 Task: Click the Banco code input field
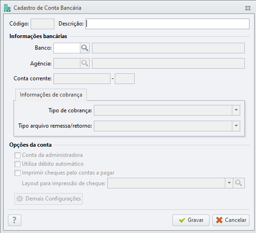(67, 48)
